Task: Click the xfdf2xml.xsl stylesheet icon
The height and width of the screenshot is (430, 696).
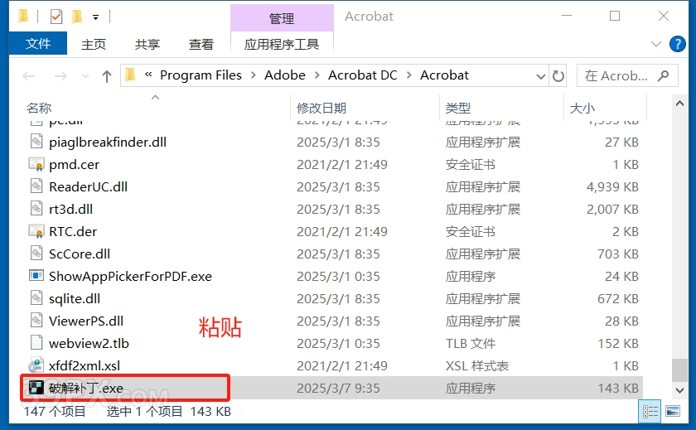Action: (x=36, y=365)
